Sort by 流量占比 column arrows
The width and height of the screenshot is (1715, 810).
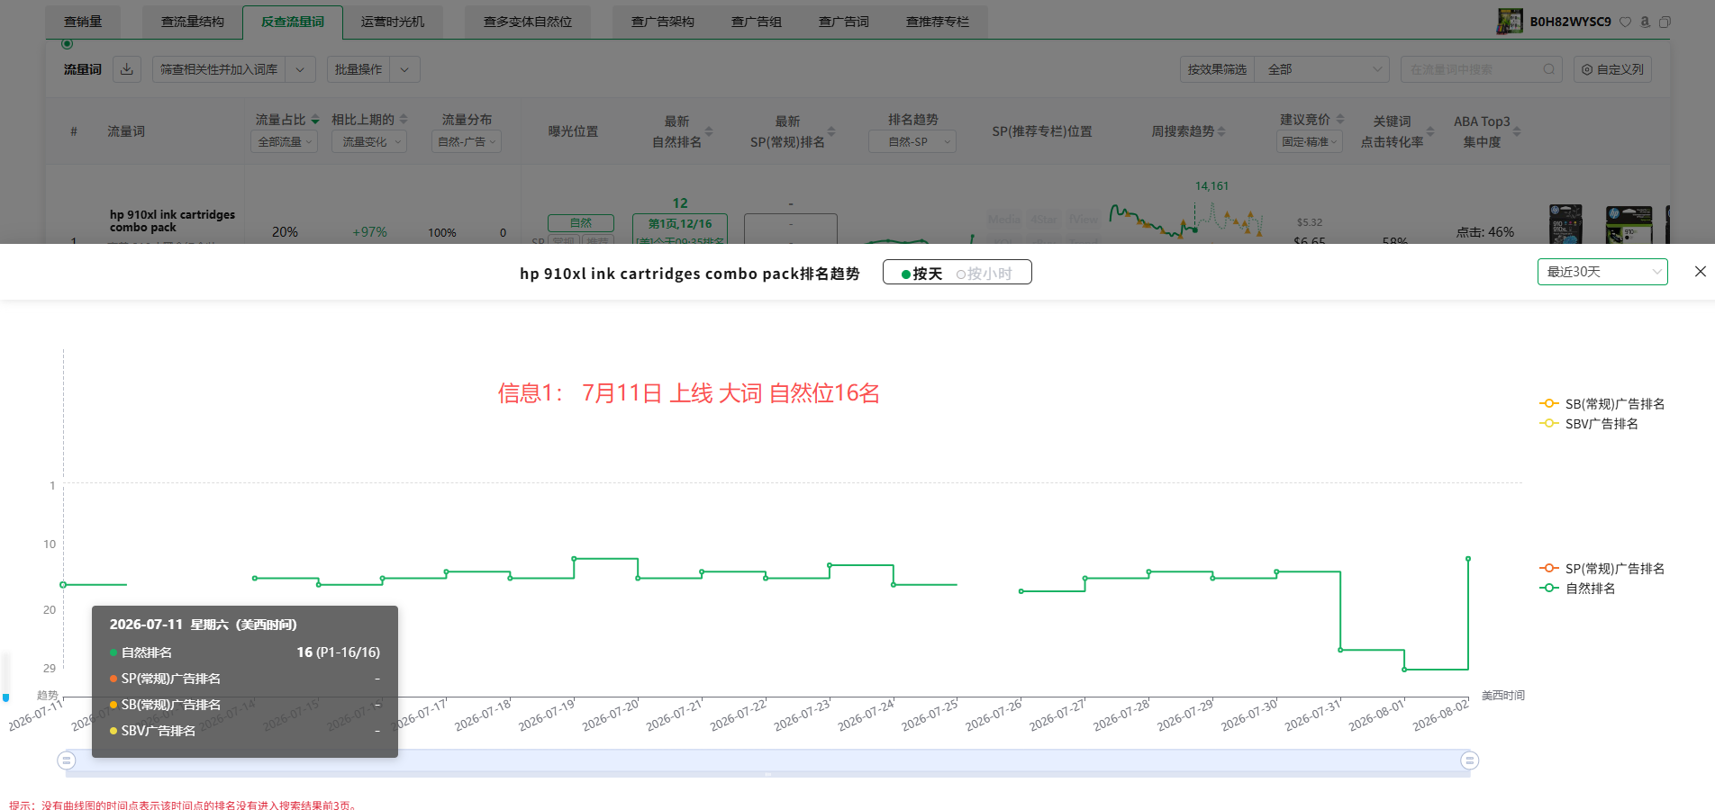(x=315, y=120)
